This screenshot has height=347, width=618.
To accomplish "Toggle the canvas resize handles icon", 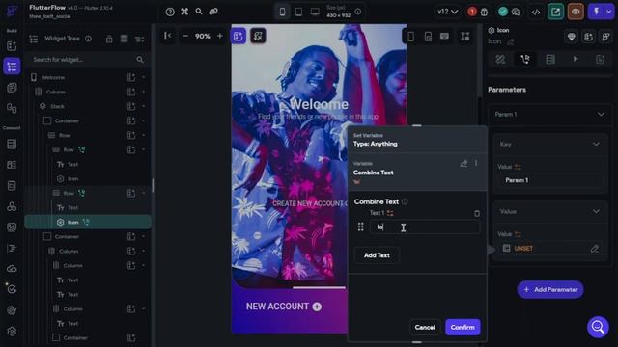I will pyautogui.click(x=465, y=37).
